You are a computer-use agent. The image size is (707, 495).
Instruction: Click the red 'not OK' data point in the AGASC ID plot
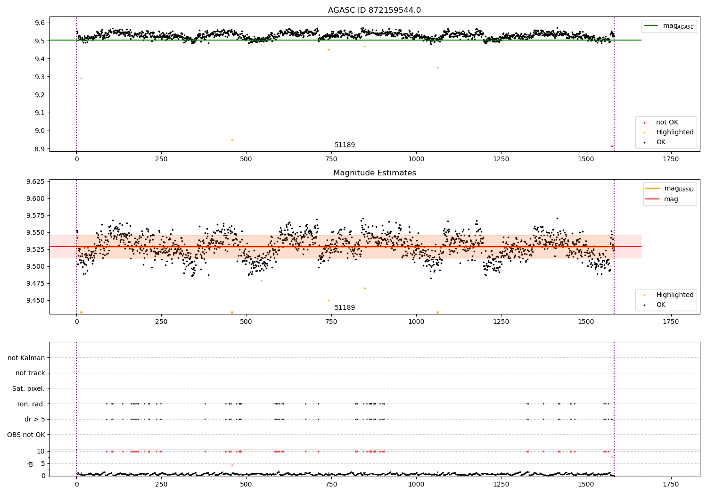(612, 146)
